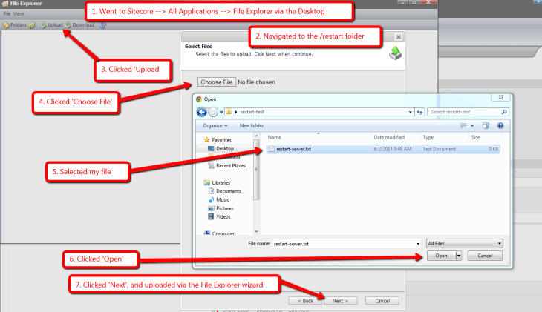Close the Open file dialog
Screen dimensions: 542x312
[x=501, y=97]
